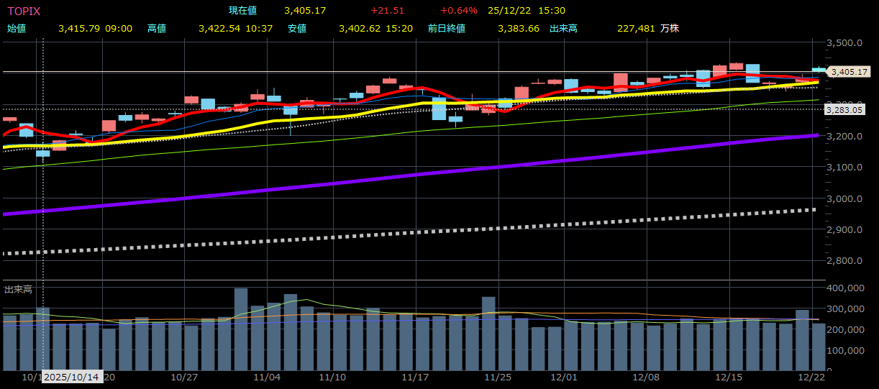Click the 12/15 date axis label
This screenshot has height=389, width=879.
(x=730, y=377)
